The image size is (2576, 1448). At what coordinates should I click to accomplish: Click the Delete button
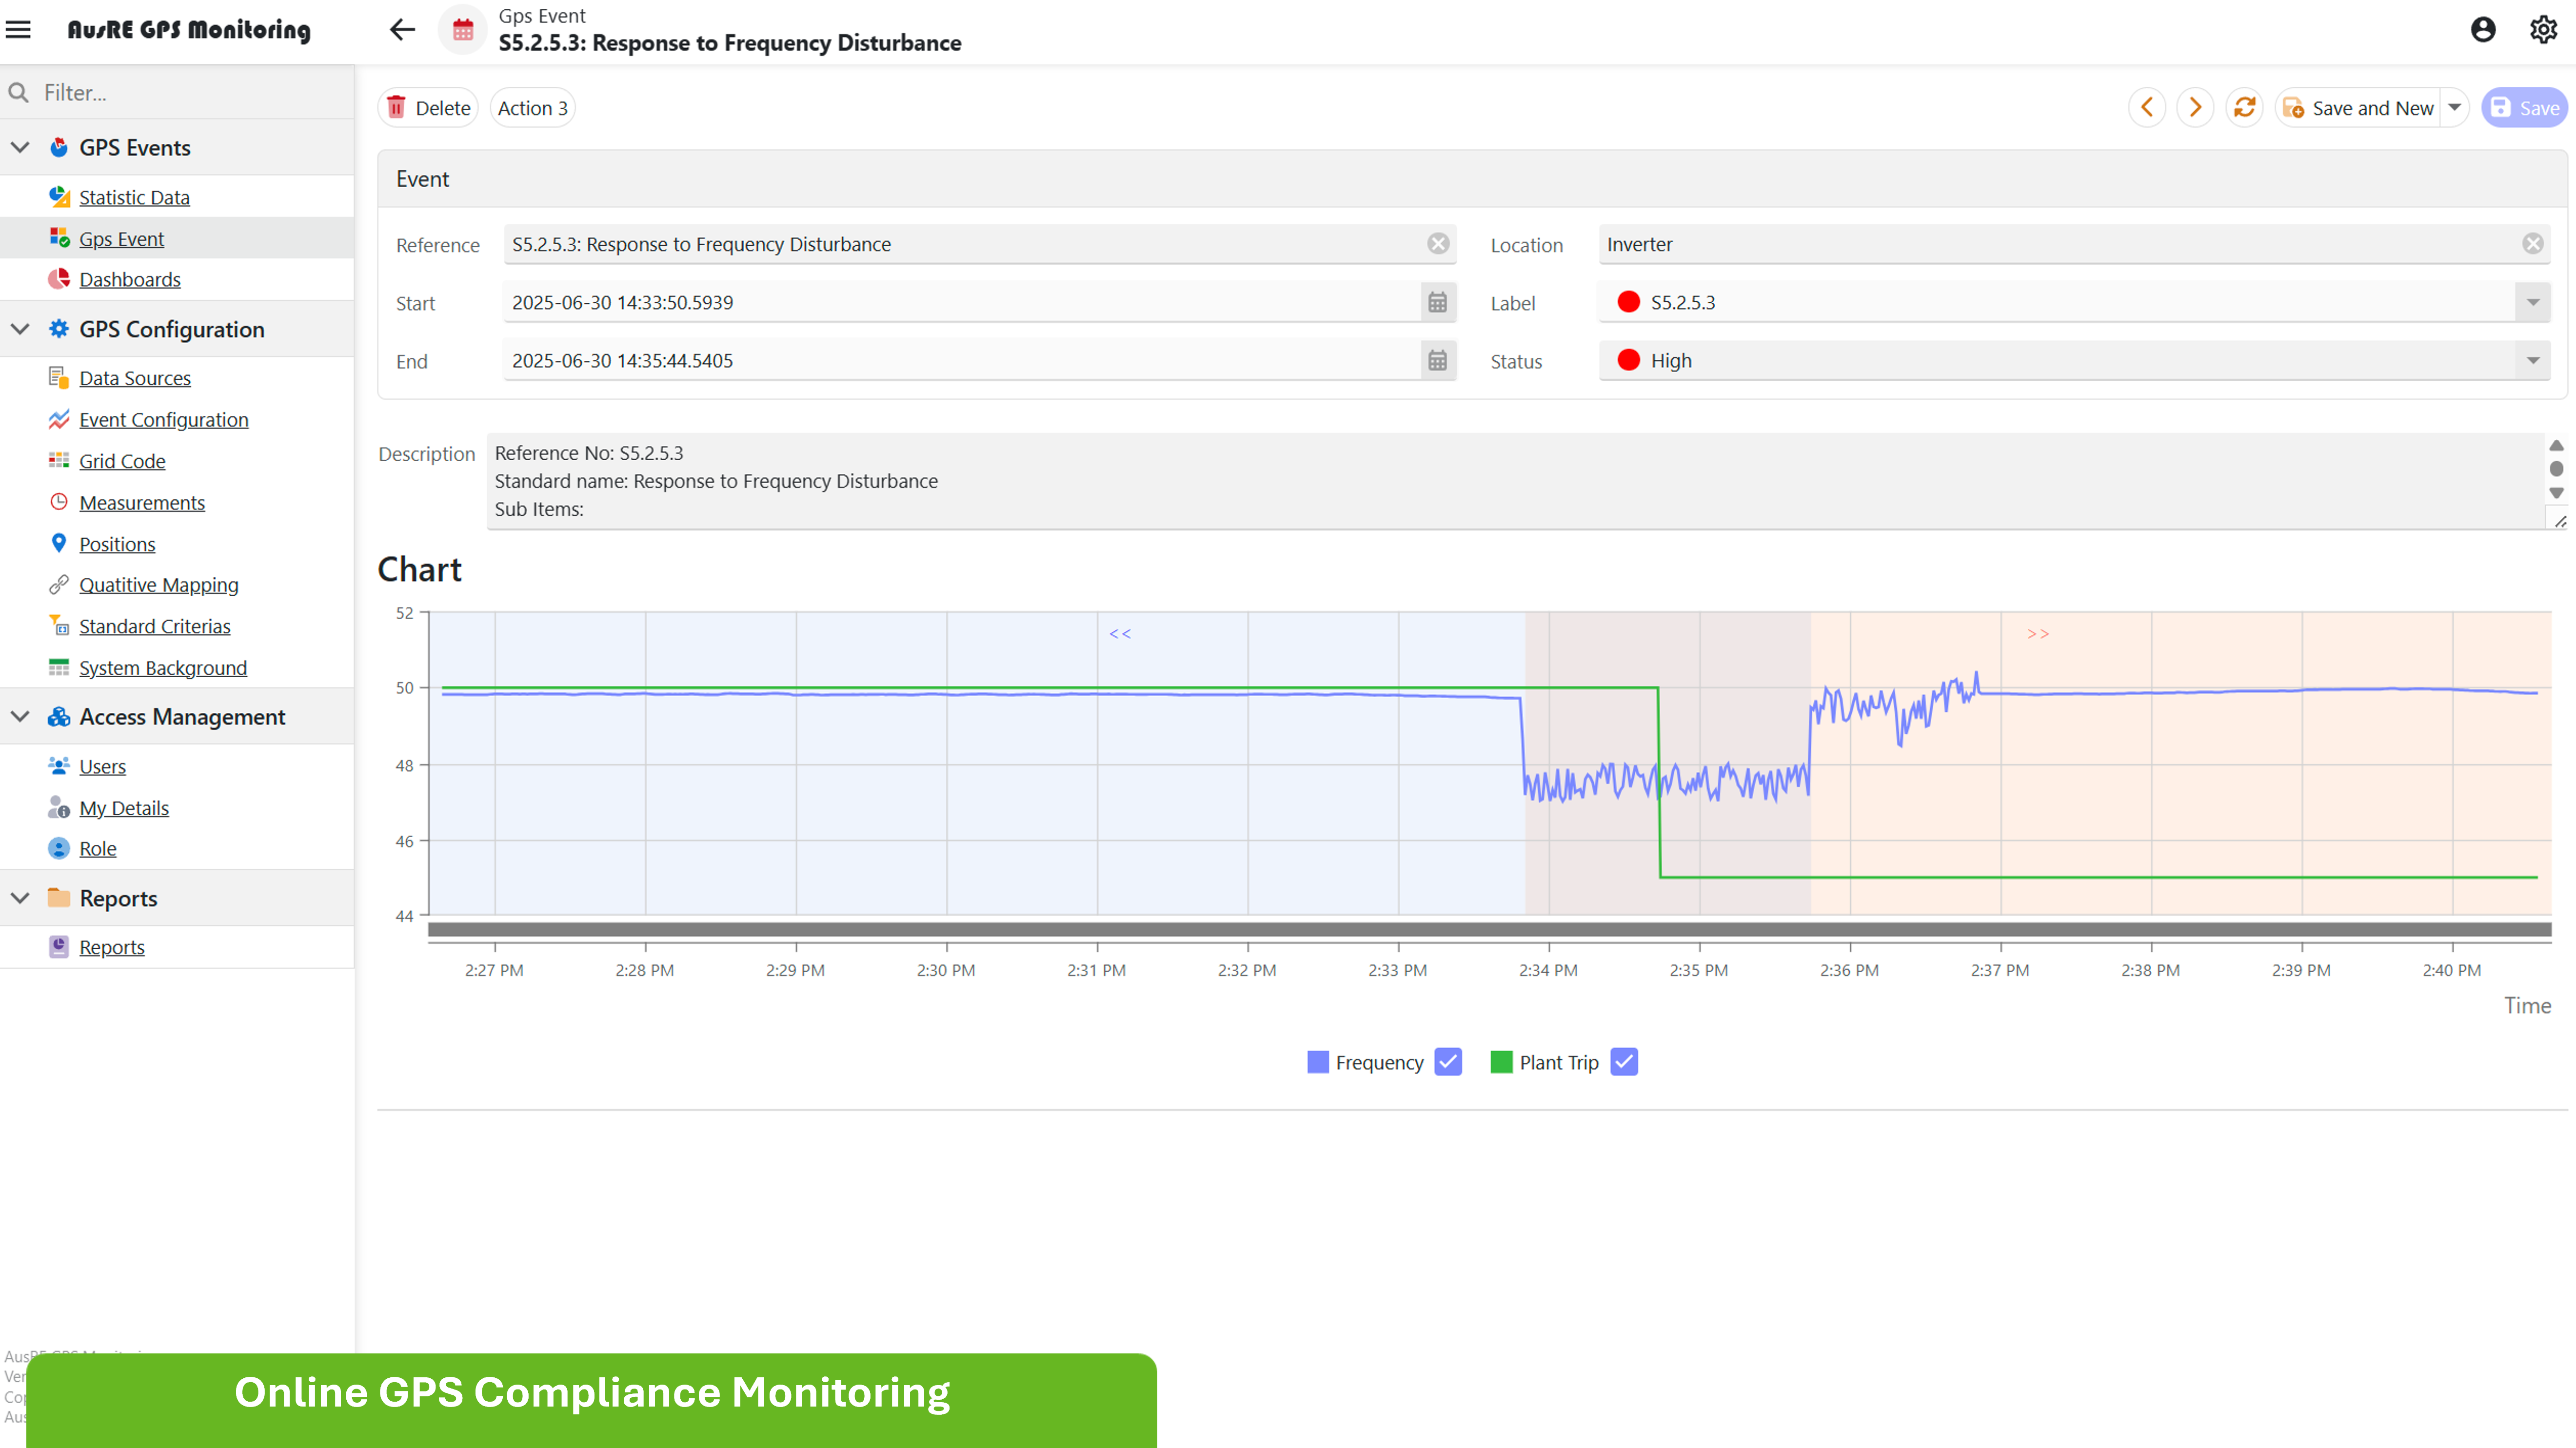point(428,107)
